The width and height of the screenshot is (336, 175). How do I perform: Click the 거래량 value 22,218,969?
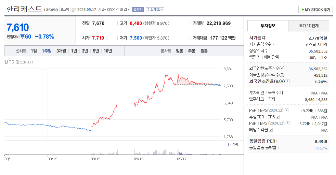click(219, 23)
